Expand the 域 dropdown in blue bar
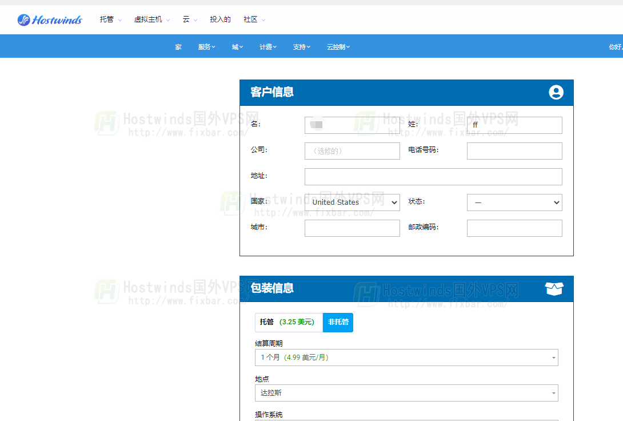This screenshot has height=421, width=623. [x=237, y=47]
